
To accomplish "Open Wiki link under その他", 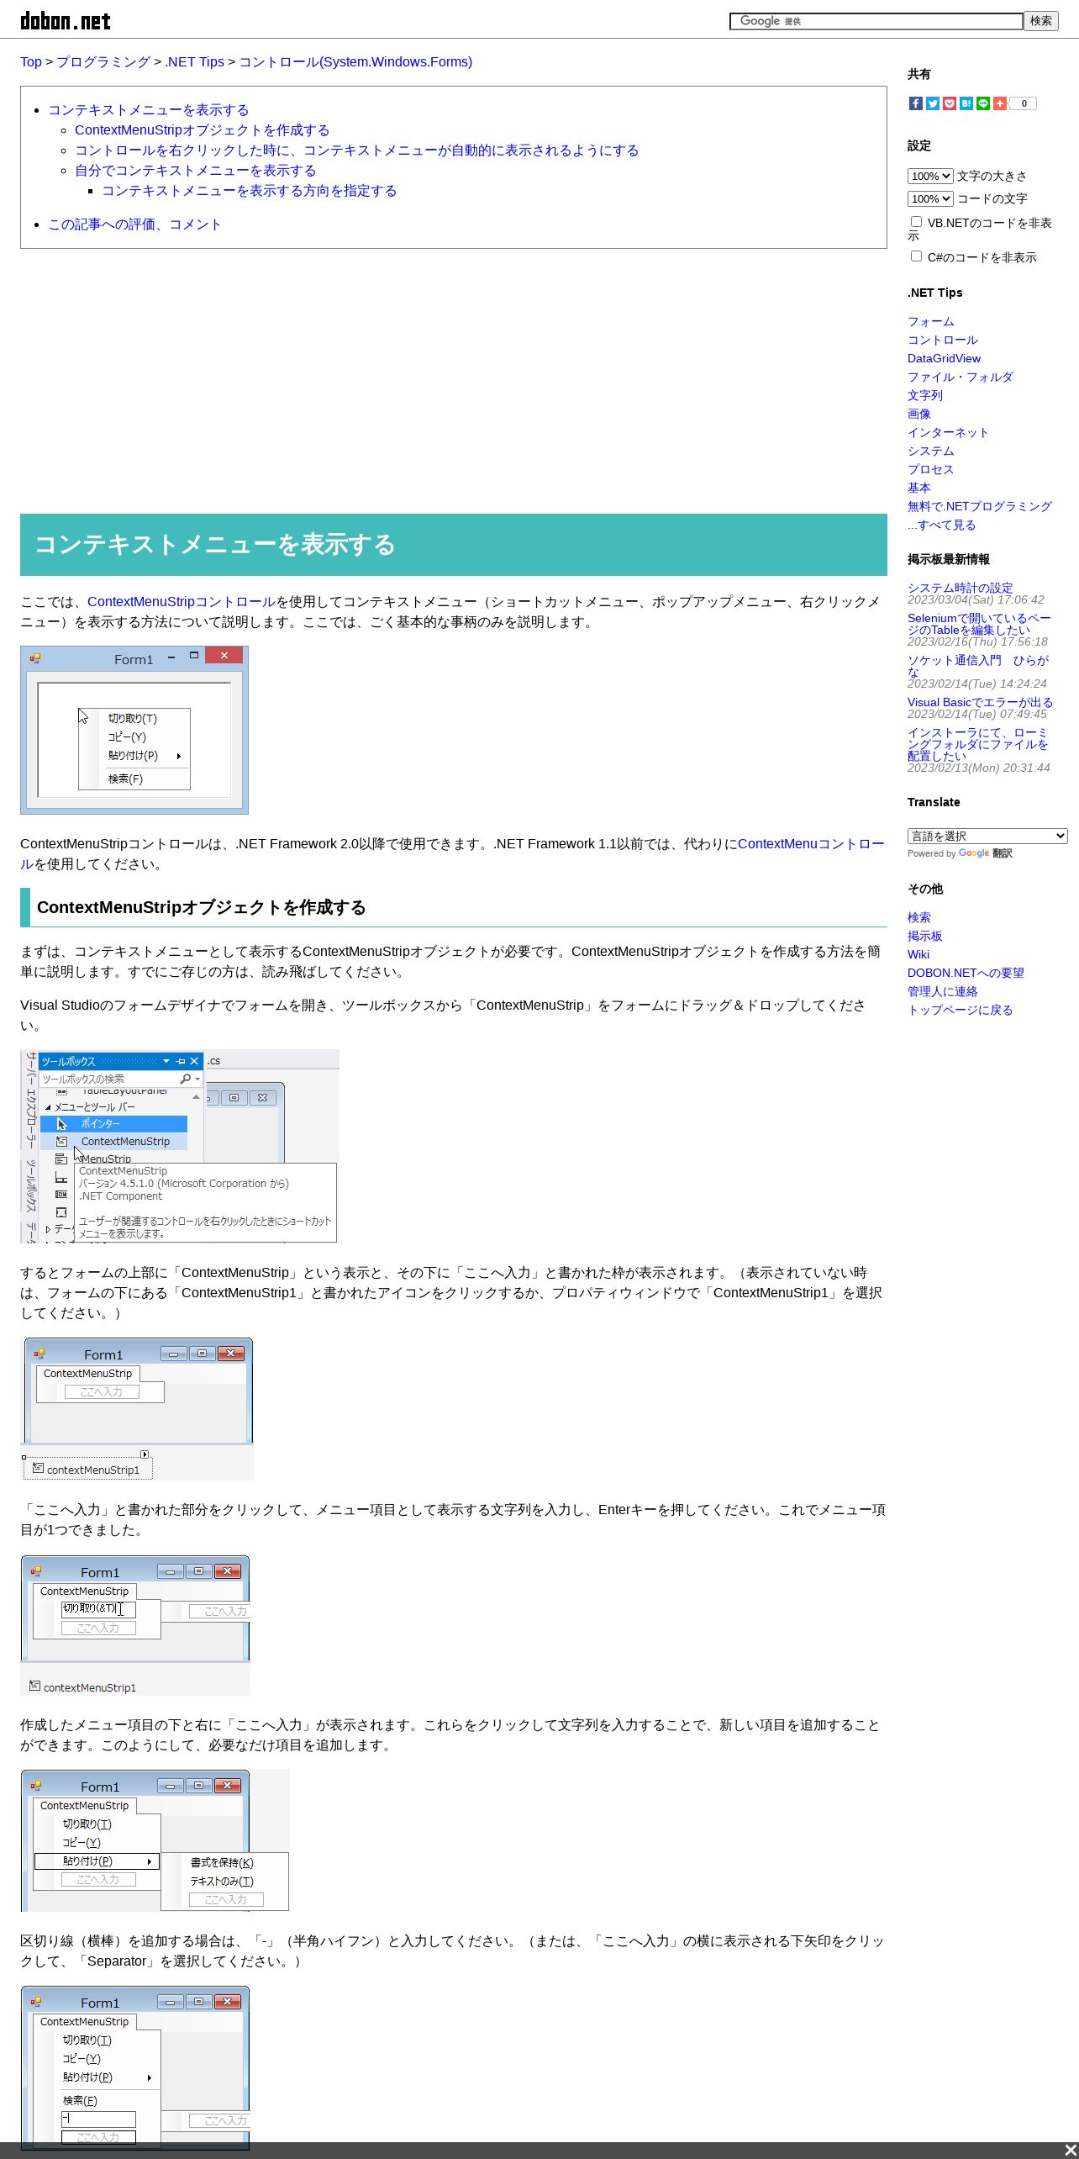I will click(918, 954).
